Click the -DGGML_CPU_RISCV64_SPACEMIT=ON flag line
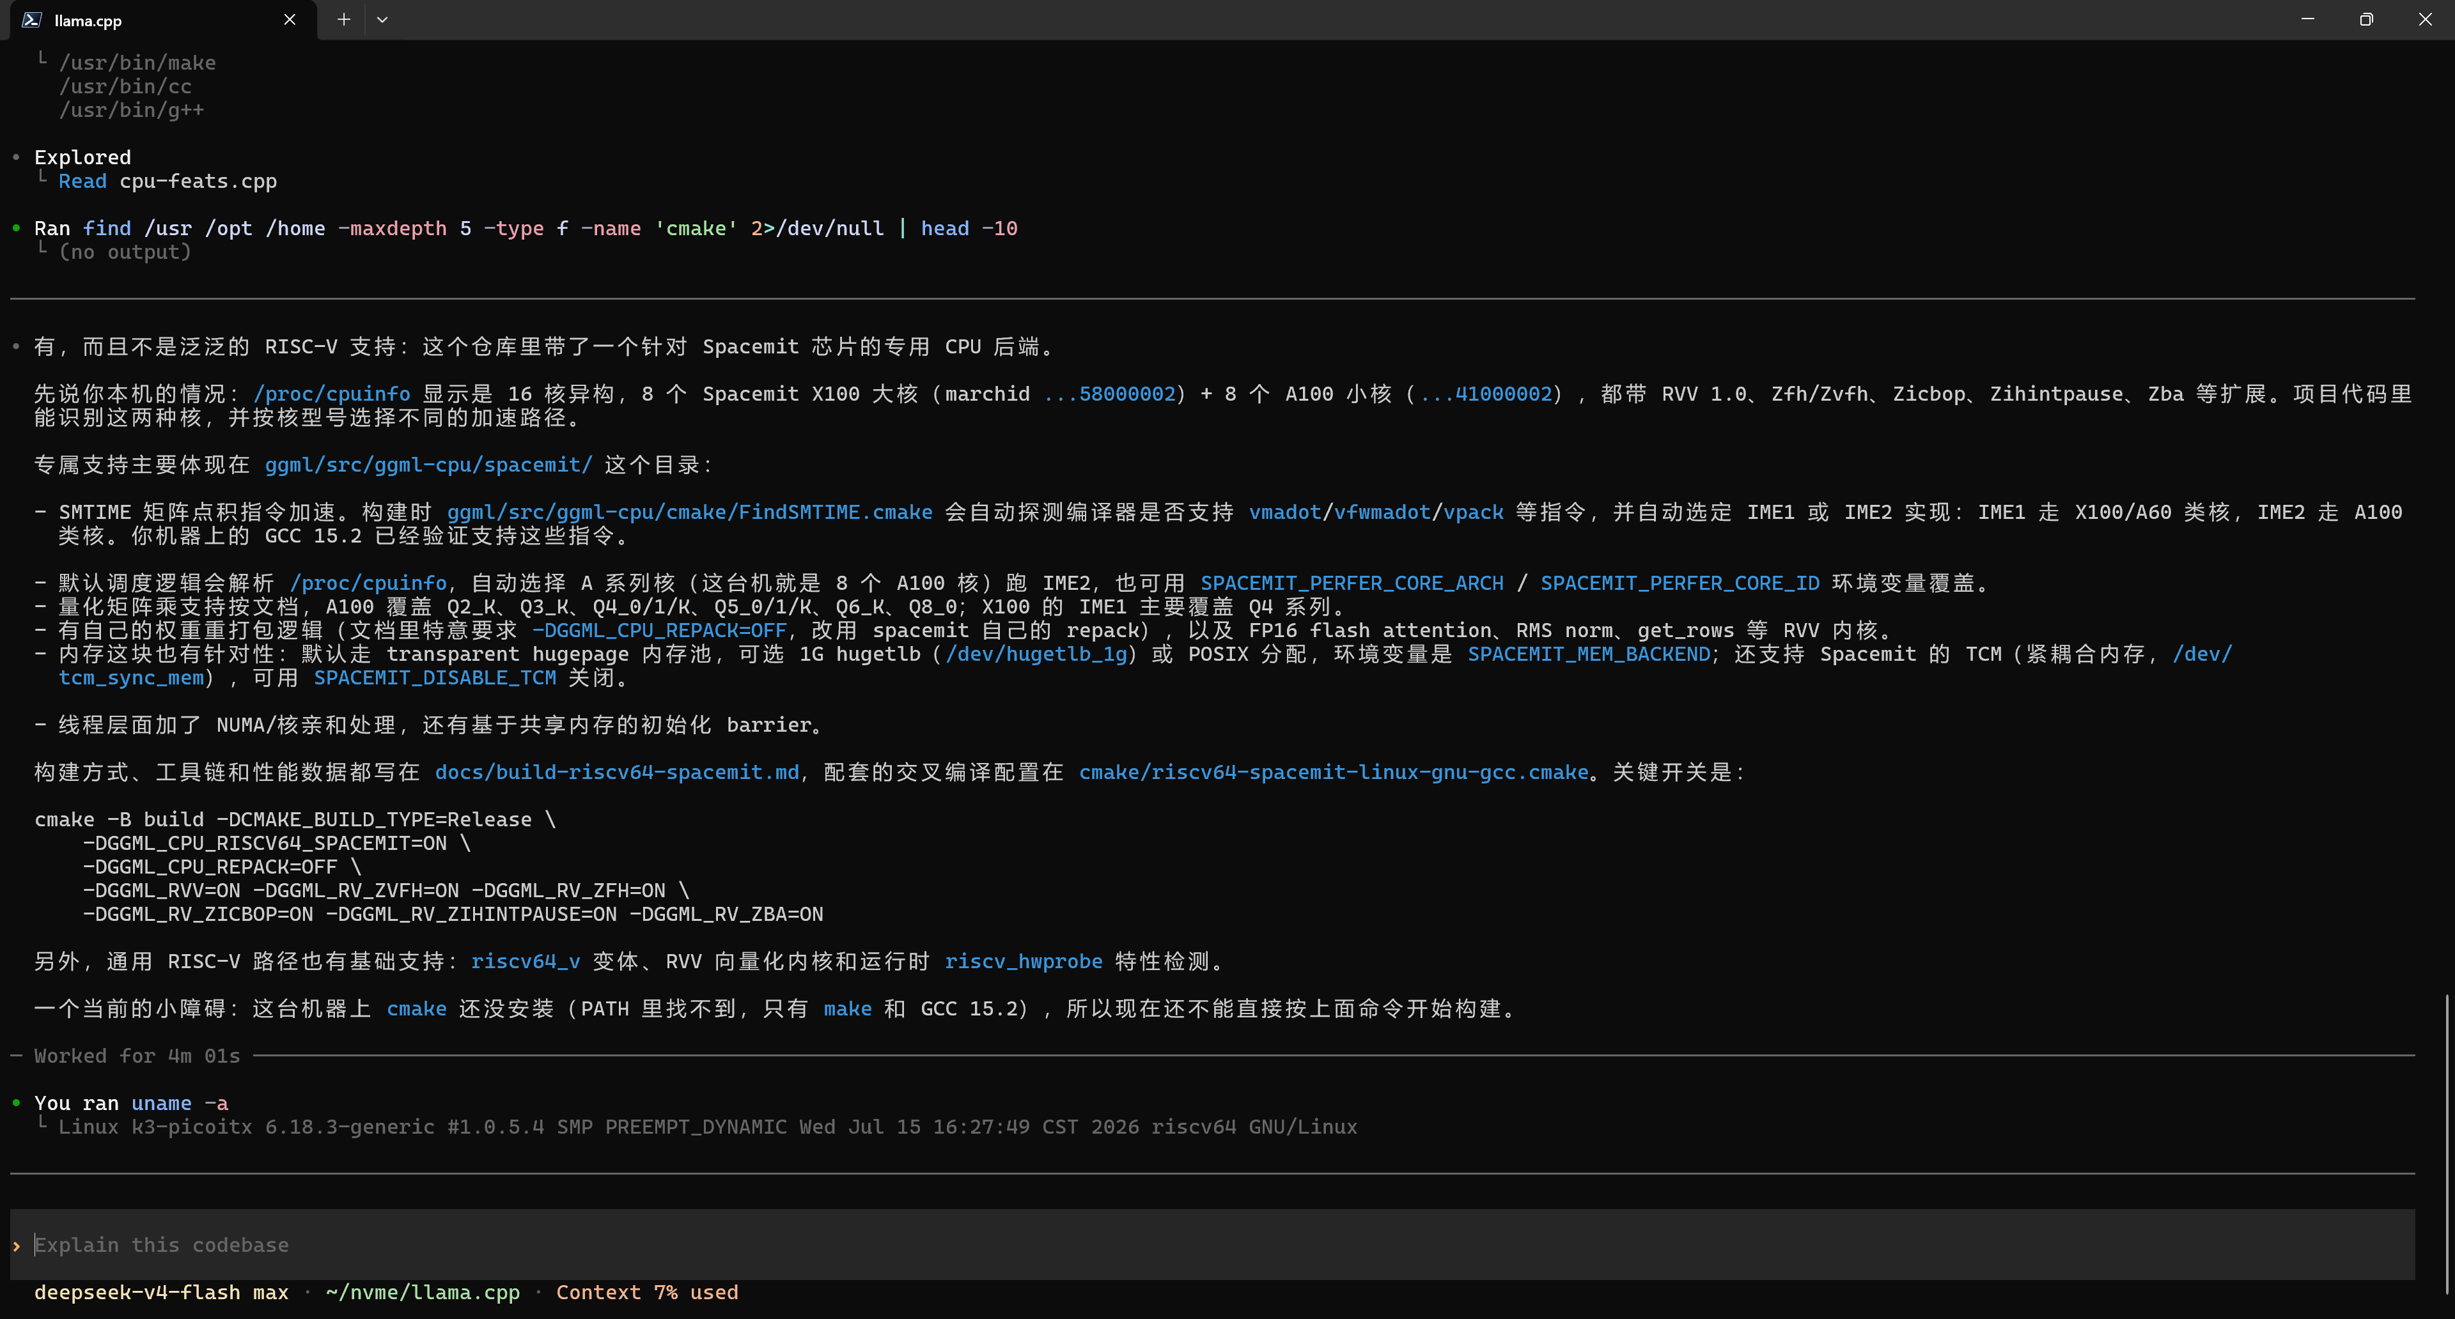Screen dimensions: 2455x1319 tap(276, 844)
